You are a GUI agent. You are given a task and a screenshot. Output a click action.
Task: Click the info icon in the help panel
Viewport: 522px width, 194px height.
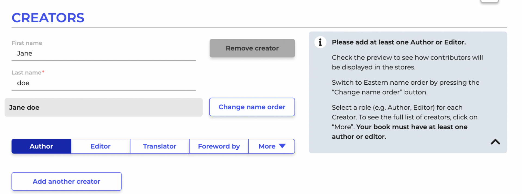coord(320,42)
